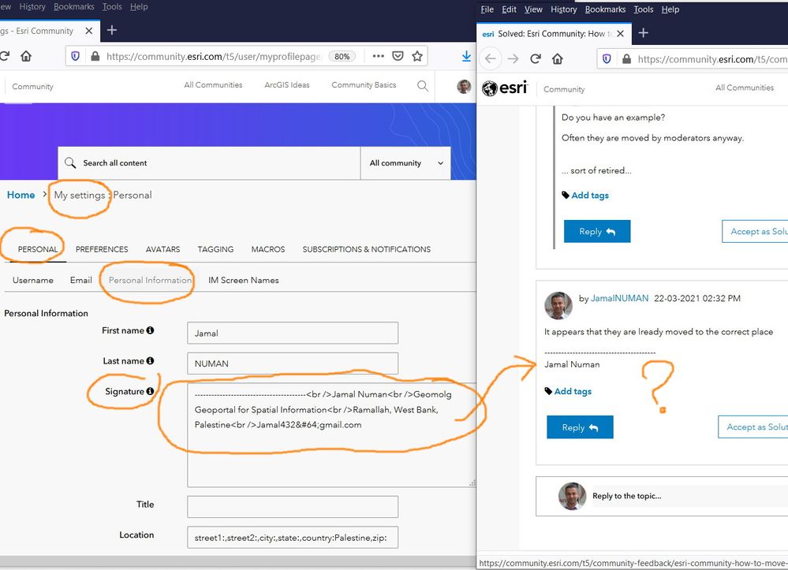Select the Personal Information sub-tab
The image size is (788, 570).
150,280
